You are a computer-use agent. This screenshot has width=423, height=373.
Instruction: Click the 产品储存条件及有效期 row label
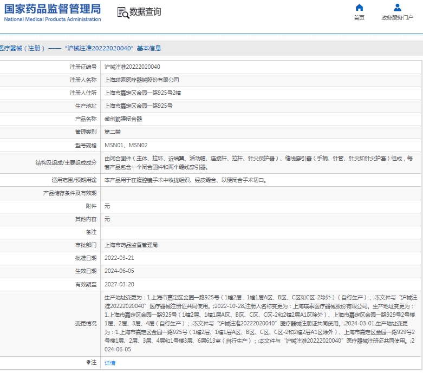click(x=70, y=193)
